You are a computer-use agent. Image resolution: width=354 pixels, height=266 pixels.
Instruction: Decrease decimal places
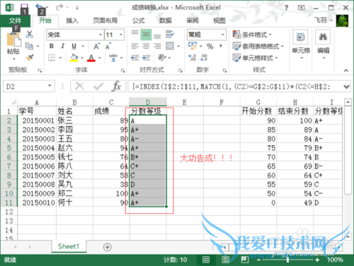pos(204,57)
